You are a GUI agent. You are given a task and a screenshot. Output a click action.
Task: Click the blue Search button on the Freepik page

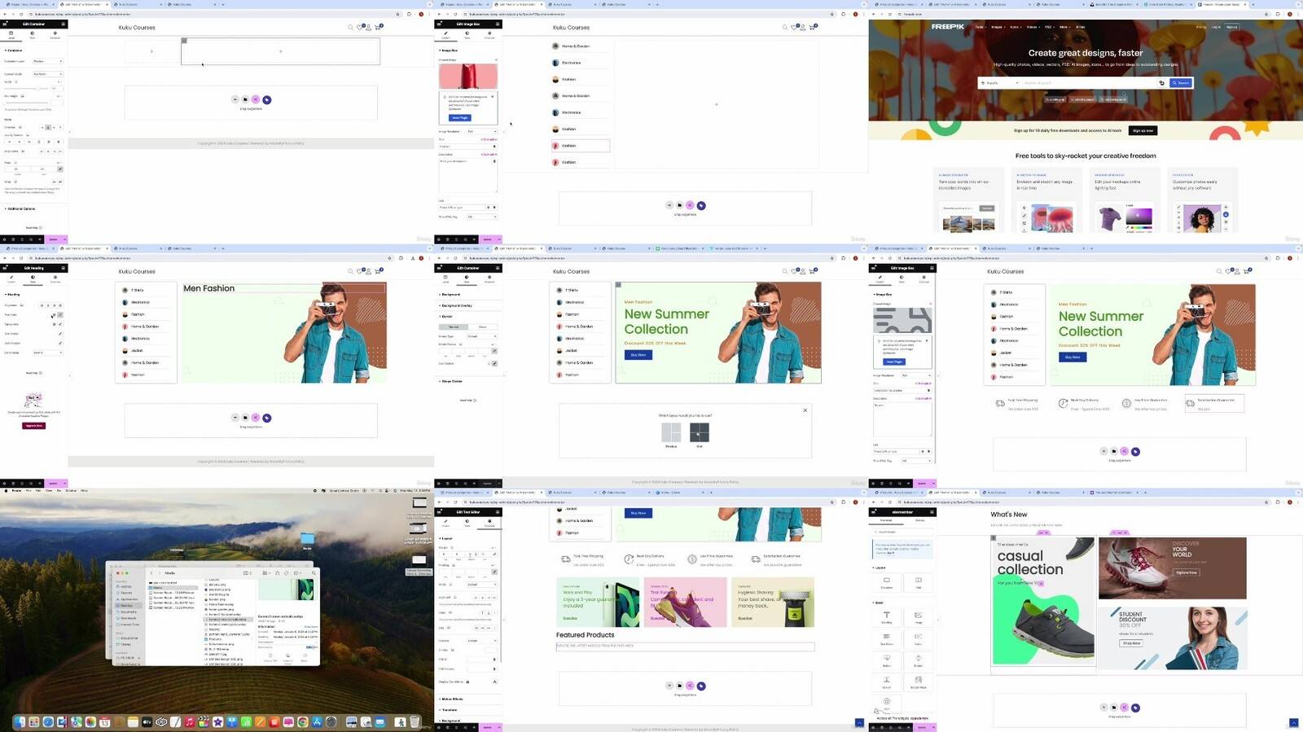1181,83
